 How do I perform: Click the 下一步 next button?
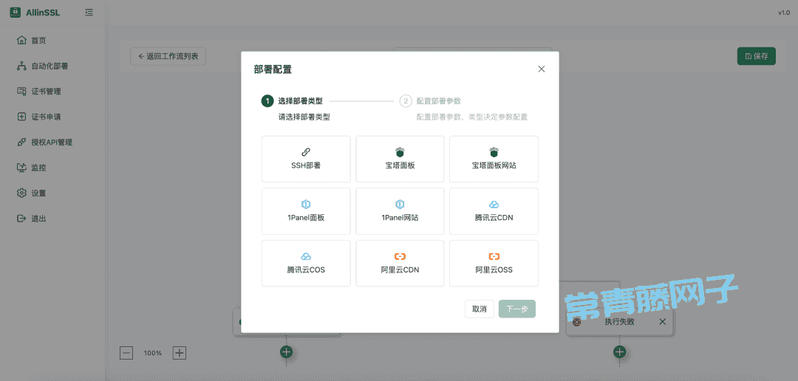(517, 309)
